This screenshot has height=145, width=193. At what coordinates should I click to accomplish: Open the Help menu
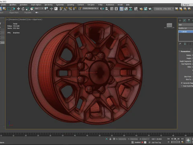pyautogui.click(x=128, y=5)
